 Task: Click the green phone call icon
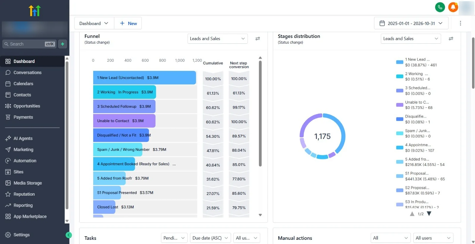440,7
